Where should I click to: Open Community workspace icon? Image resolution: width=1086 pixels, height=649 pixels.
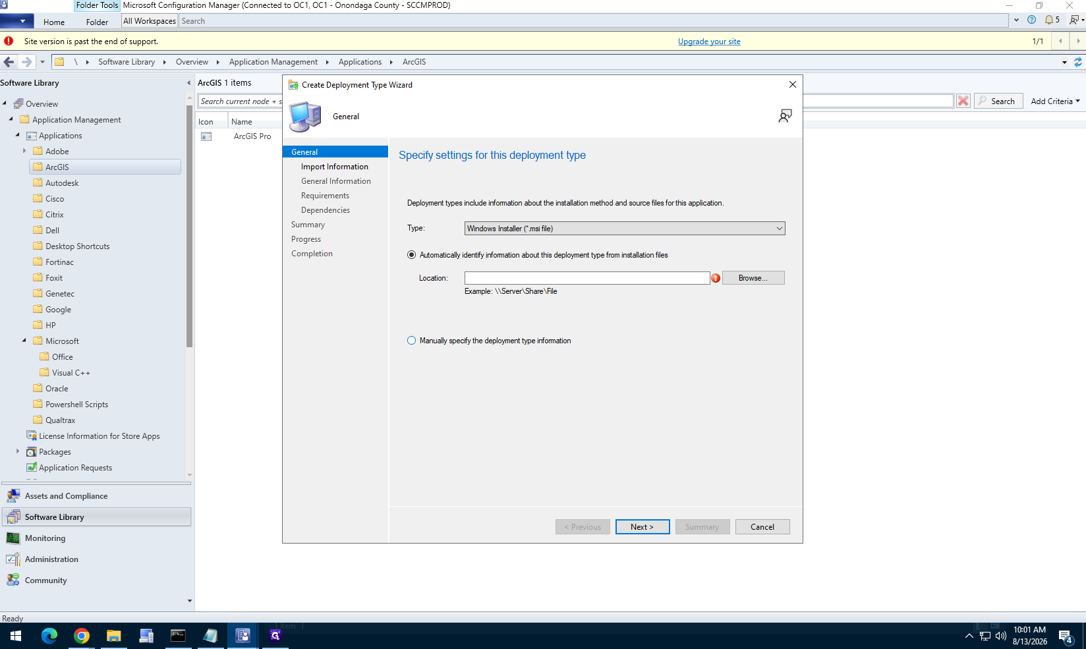coord(13,580)
